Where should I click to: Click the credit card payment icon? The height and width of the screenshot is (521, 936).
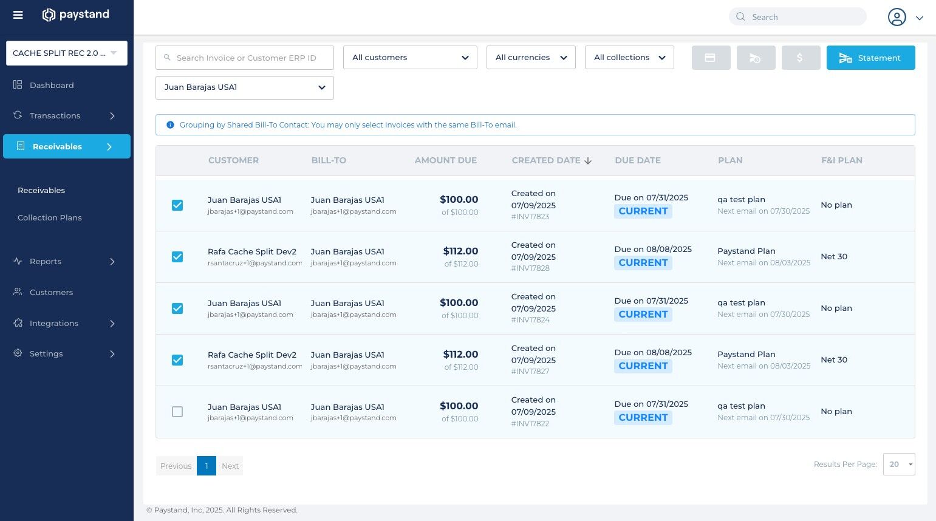711,58
